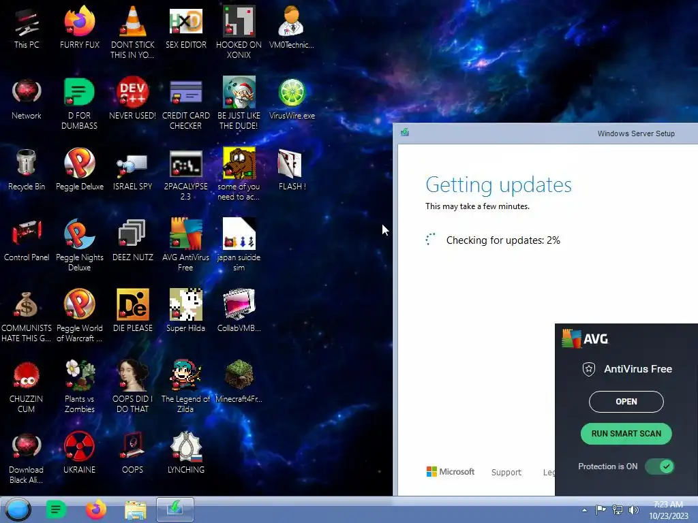Select HOOKED ON XONIX shortcut
The image size is (698, 523).
[239, 32]
